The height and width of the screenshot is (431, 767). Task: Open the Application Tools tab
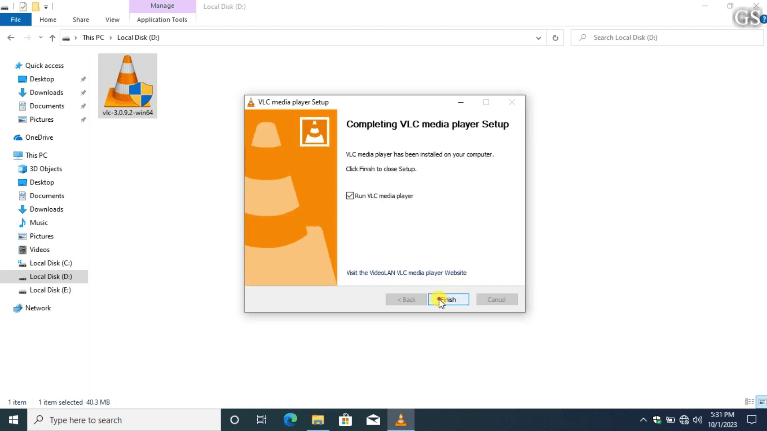162,20
